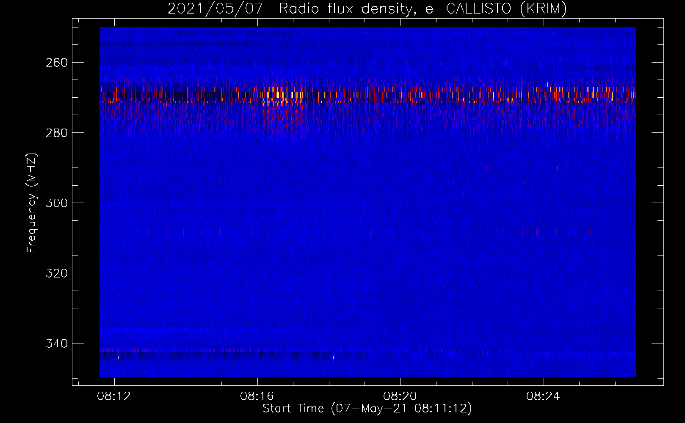Viewport: 685px width, 423px height.
Task: Click the 320 frequency tick label
Action: pos(56,273)
